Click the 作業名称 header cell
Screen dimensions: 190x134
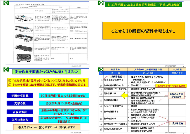click(x=115, y=70)
